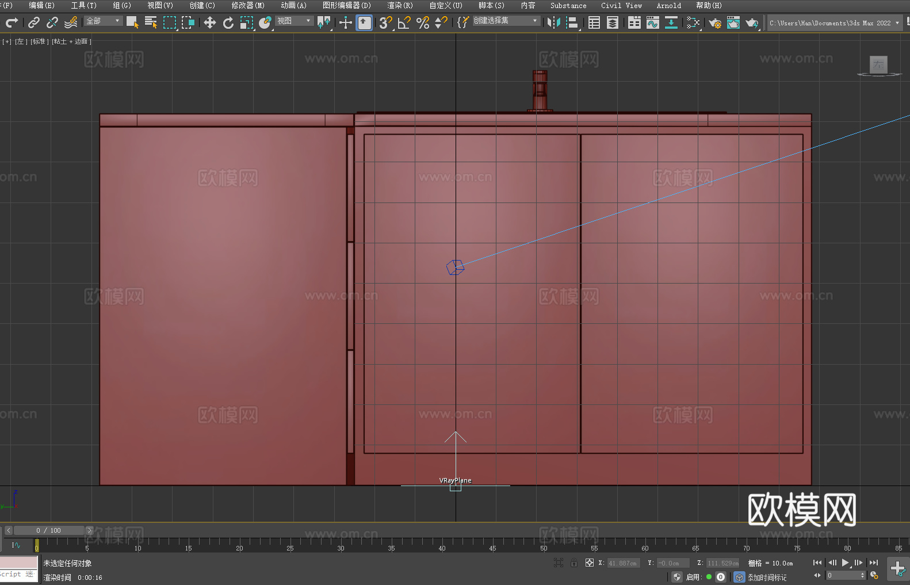Click the Align tool icon

(x=572, y=22)
